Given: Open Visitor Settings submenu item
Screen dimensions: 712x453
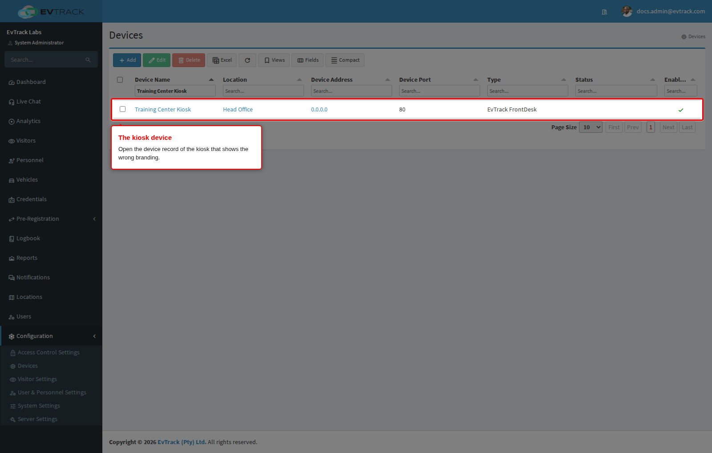Looking at the screenshot, I should 37,379.
